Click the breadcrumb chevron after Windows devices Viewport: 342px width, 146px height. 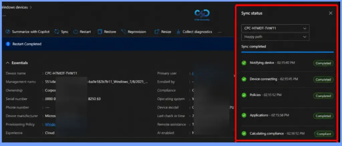(x=31, y=7)
